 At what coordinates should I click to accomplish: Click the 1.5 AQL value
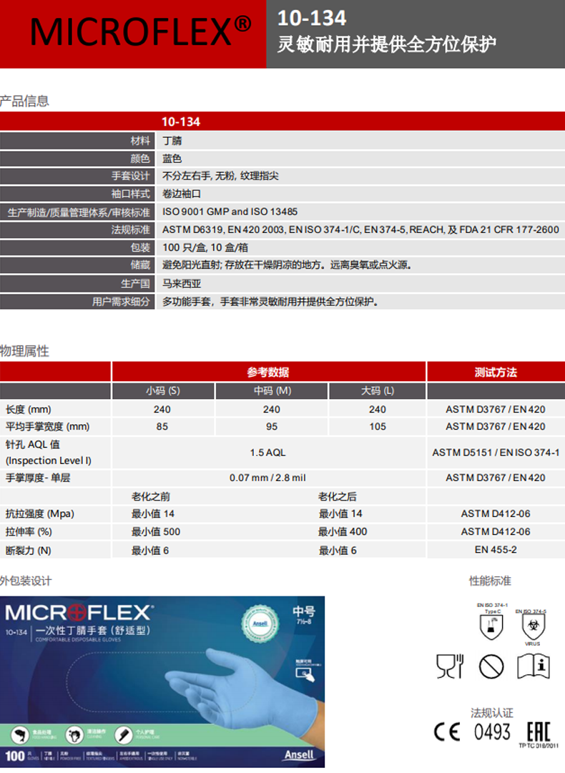point(267,453)
